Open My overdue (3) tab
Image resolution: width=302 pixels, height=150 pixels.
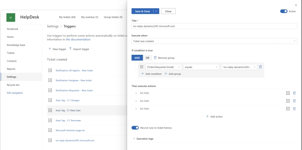89,17
